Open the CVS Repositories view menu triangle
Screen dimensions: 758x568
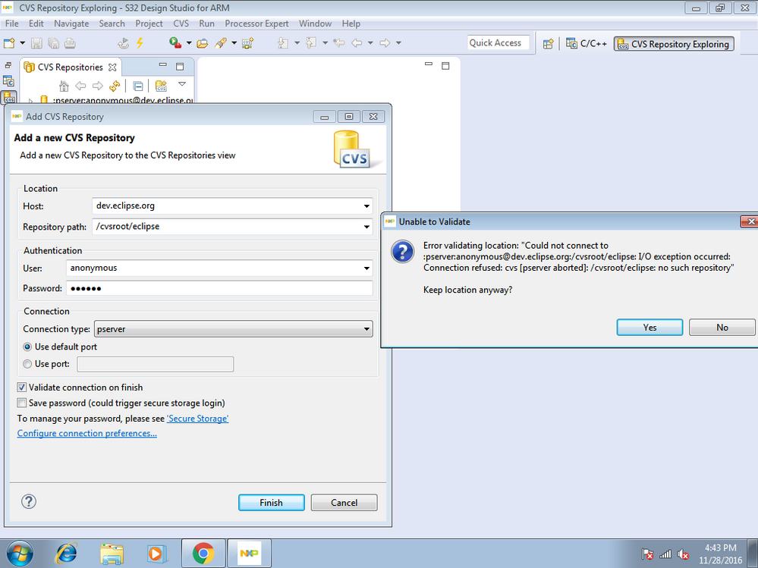[x=182, y=84]
